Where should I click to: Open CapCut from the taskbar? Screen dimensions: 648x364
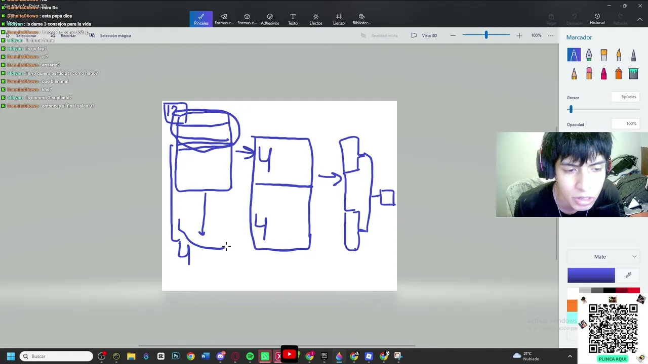click(x=161, y=356)
